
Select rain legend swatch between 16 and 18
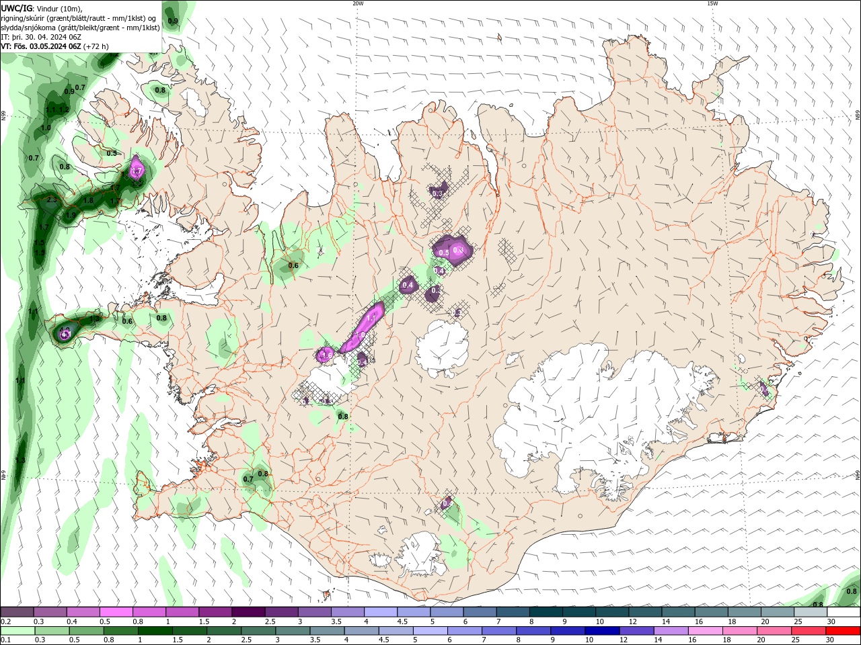coord(706,631)
